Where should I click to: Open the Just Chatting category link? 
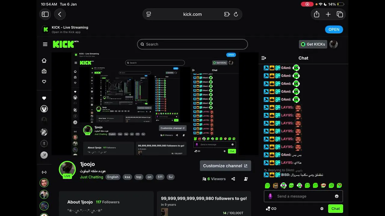91,177
